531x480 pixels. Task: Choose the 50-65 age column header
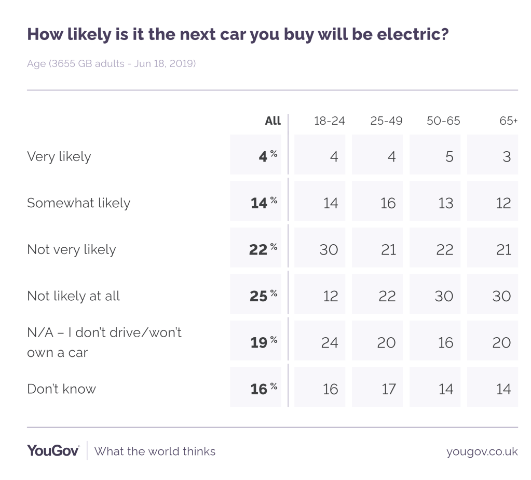444,121
